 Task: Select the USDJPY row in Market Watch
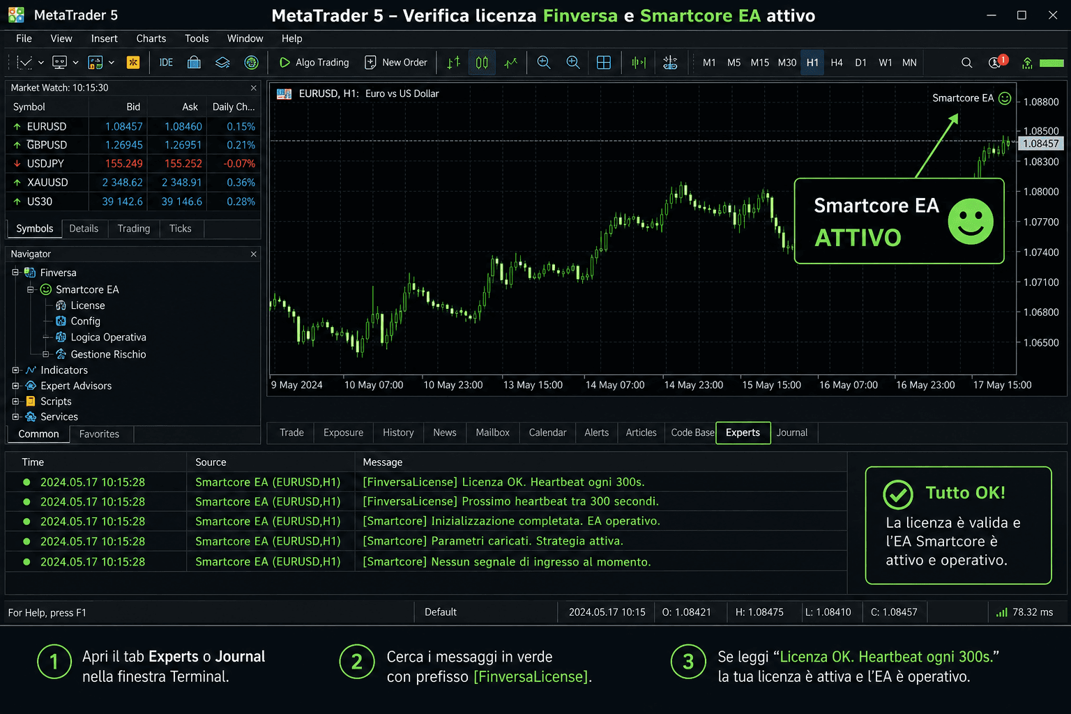click(x=133, y=164)
